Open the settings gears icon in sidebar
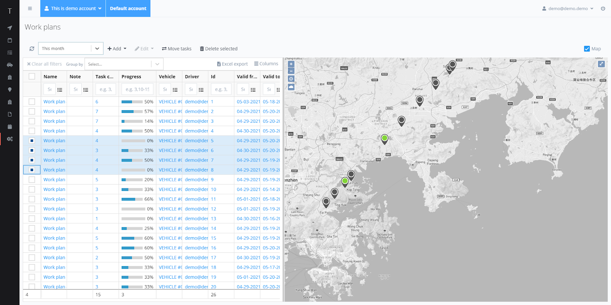 coord(10,139)
